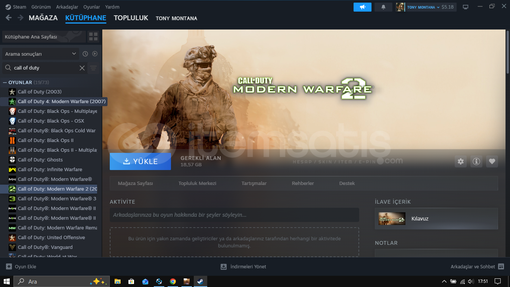
Task: Select the KÜTÜPHANE section
Action: point(86,18)
